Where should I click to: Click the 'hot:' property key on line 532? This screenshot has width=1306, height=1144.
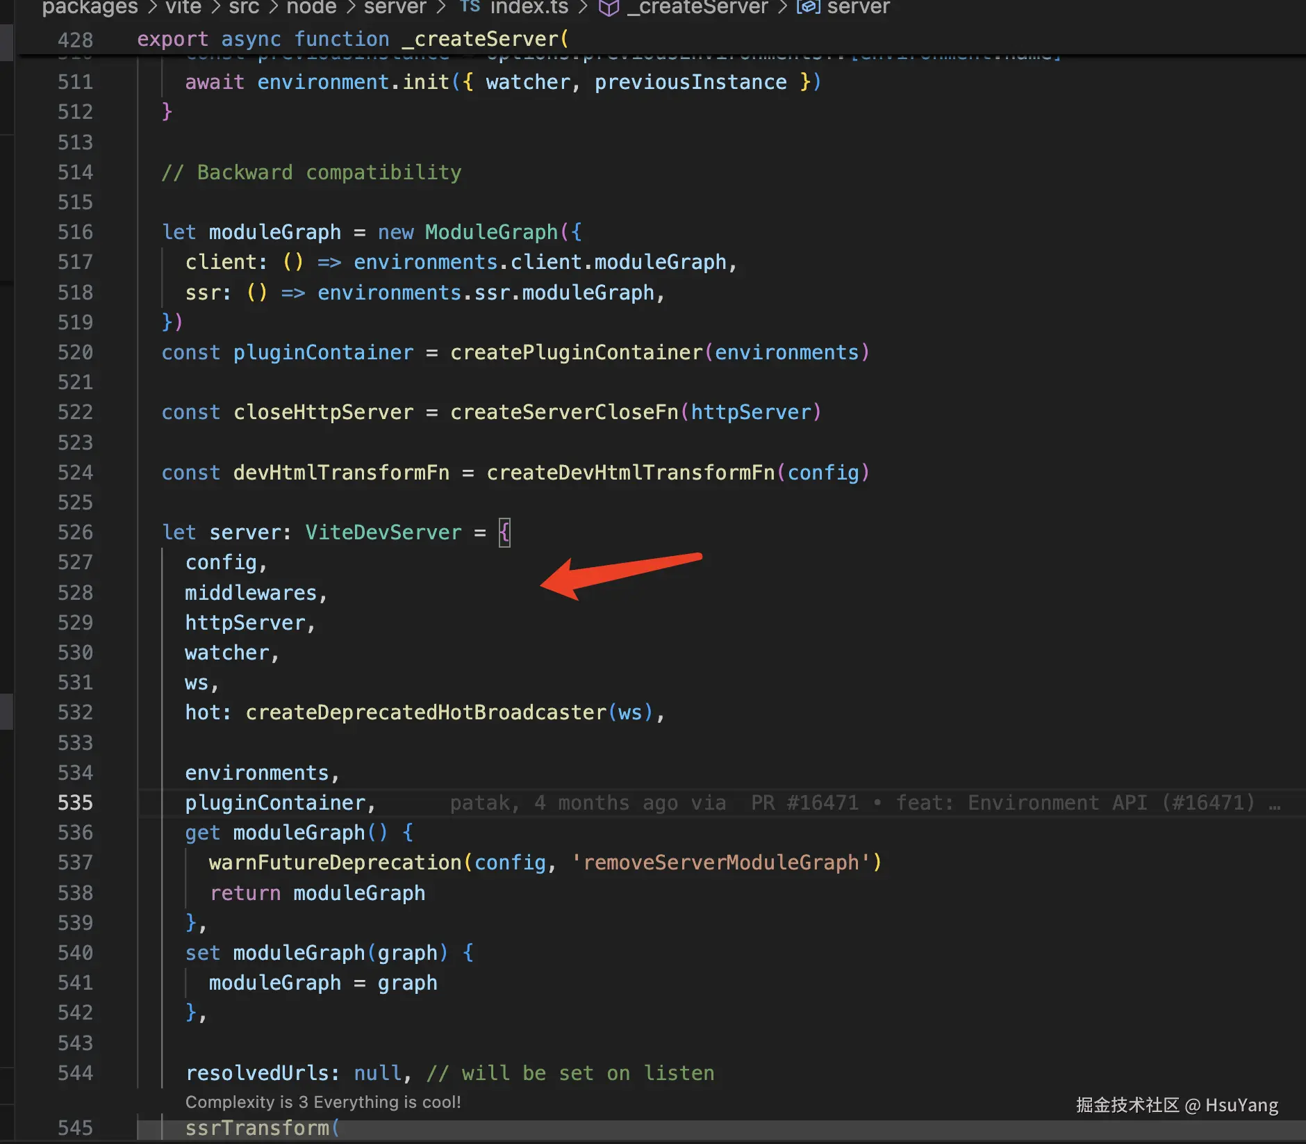click(x=208, y=712)
